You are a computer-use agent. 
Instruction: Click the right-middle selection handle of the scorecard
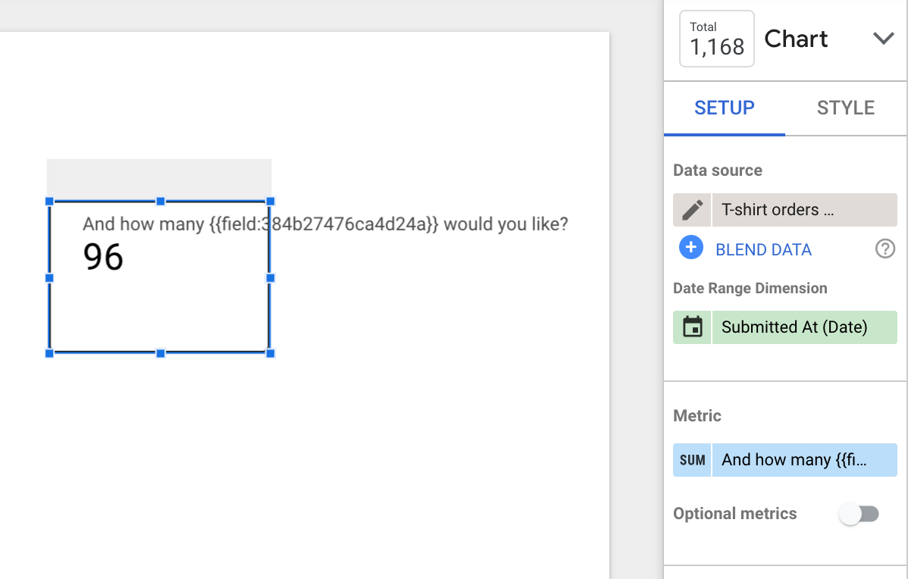coord(270,278)
